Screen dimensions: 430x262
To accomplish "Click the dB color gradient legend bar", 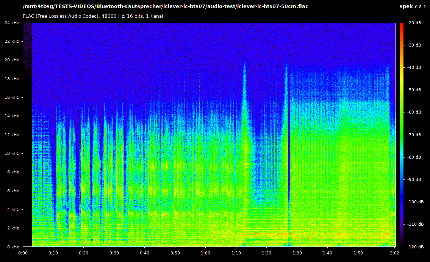I will coord(402,134).
